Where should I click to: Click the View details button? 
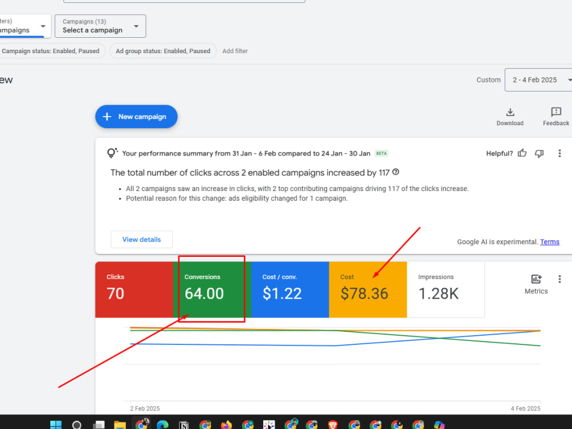pos(141,239)
